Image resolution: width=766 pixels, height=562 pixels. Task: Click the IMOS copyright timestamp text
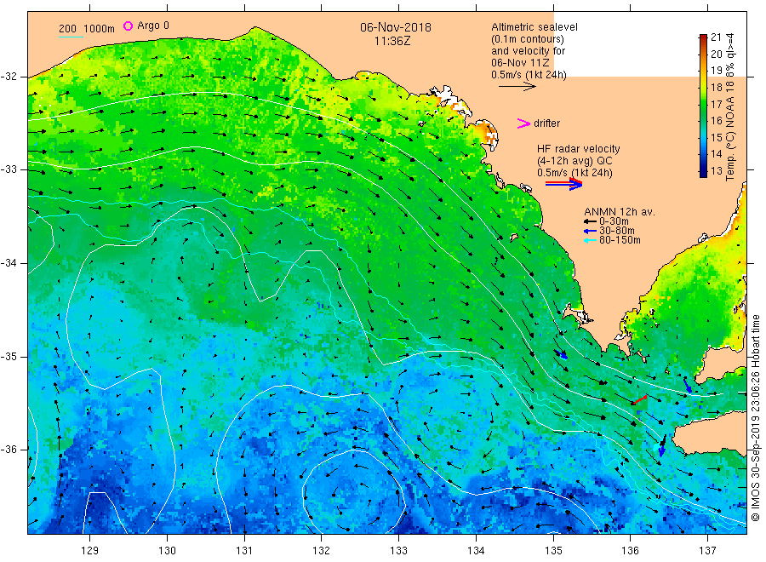tap(756, 418)
